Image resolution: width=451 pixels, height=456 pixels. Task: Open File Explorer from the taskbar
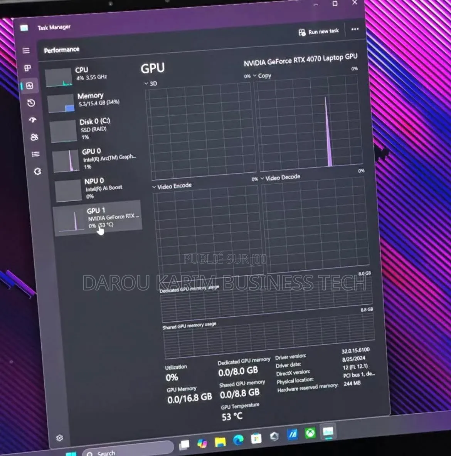[x=220, y=442]
